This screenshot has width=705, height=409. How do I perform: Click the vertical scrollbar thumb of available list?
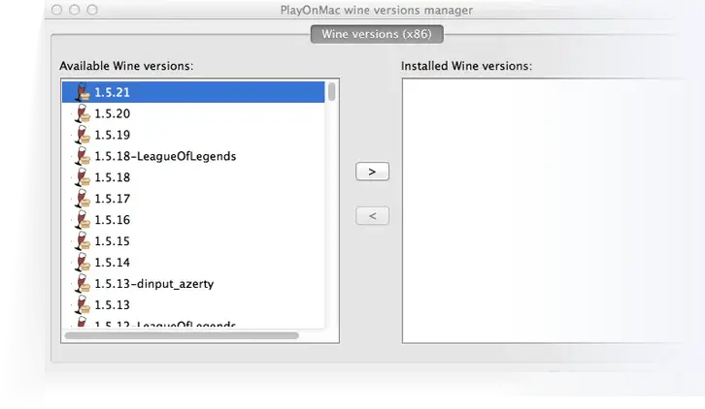(x=332, y=91)
